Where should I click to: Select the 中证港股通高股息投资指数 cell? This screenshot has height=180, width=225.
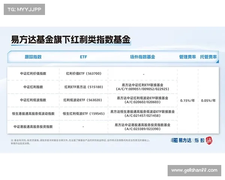(x=33, y=127)
